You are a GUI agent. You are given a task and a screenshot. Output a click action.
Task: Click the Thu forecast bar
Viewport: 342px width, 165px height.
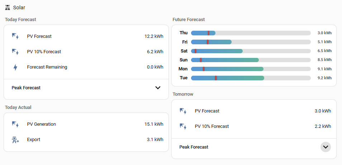[251, 33]
